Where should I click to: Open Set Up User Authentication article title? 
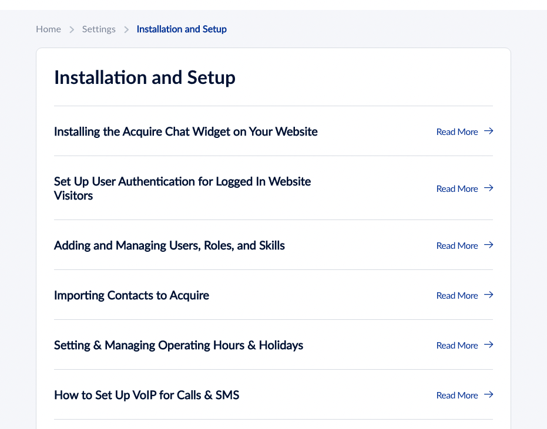(x=183, y=188)
